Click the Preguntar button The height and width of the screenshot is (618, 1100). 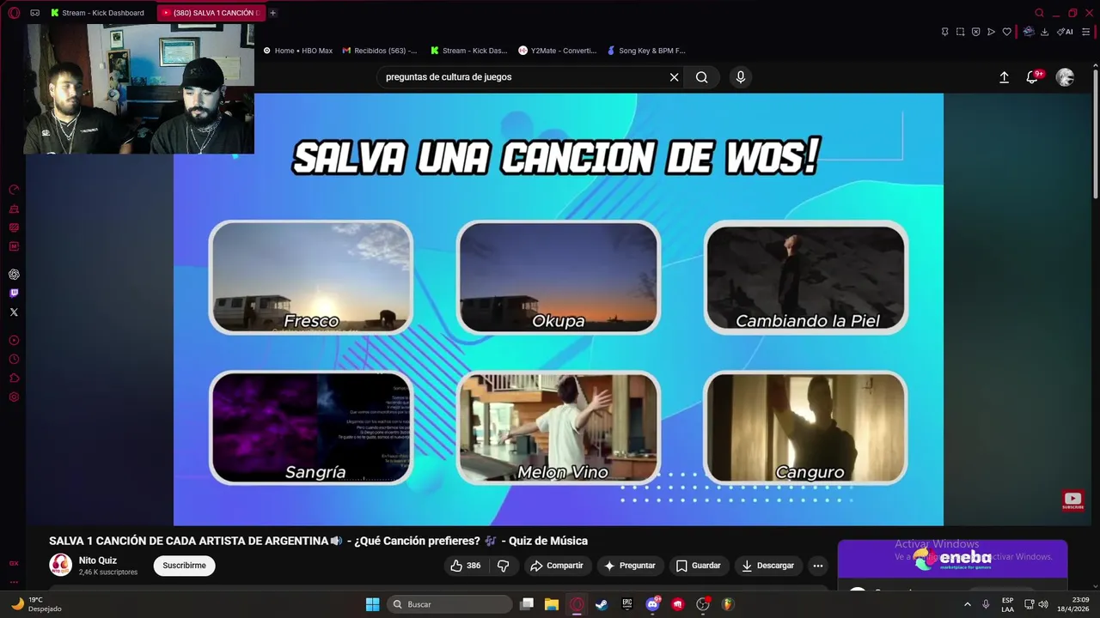630,566
